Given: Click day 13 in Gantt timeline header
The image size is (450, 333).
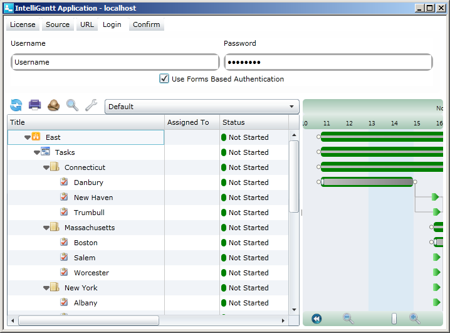Looking at the screenshot, I should click(x=372, y=124).
